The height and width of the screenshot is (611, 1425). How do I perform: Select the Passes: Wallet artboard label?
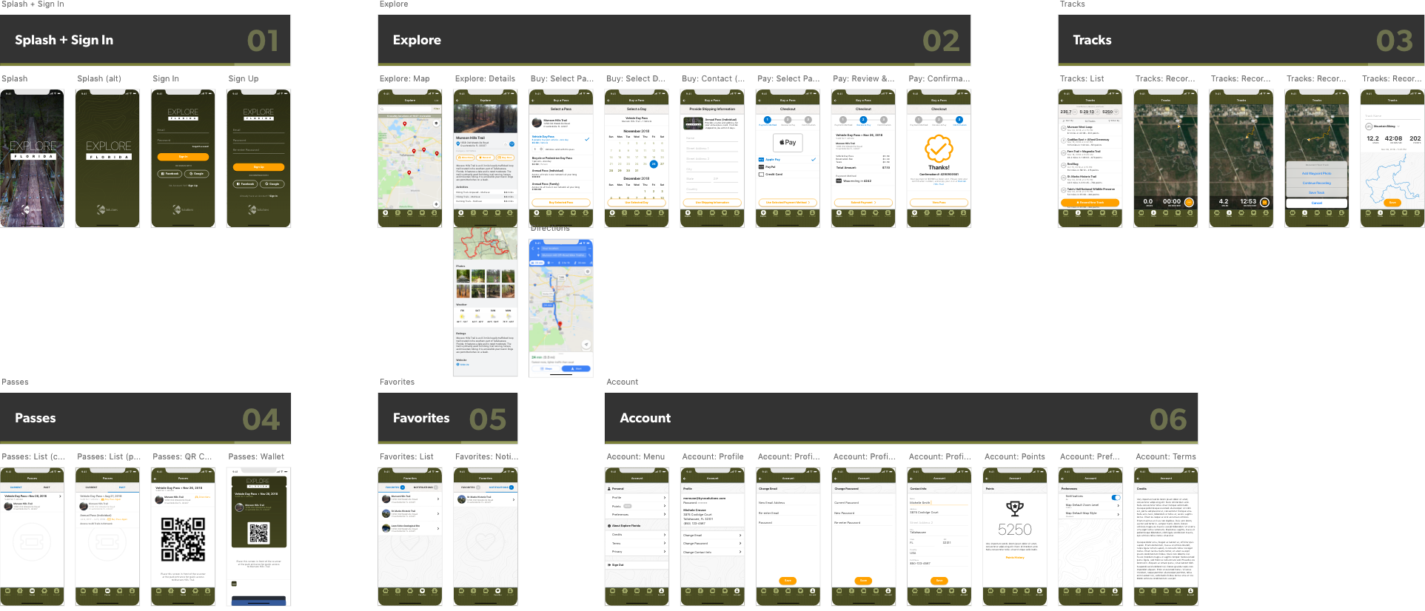pyautogui.click(x=256, y=456)
